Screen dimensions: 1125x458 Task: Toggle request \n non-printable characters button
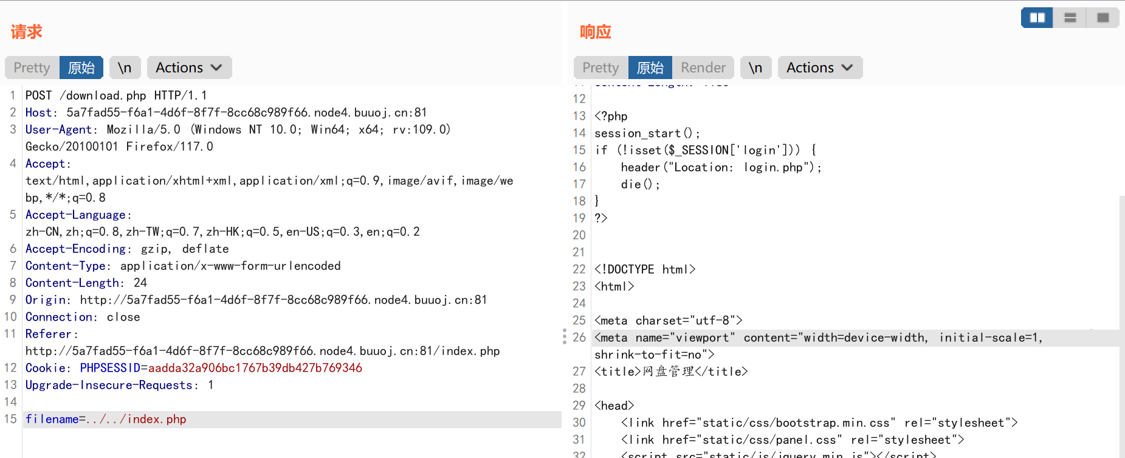[125, 68]
